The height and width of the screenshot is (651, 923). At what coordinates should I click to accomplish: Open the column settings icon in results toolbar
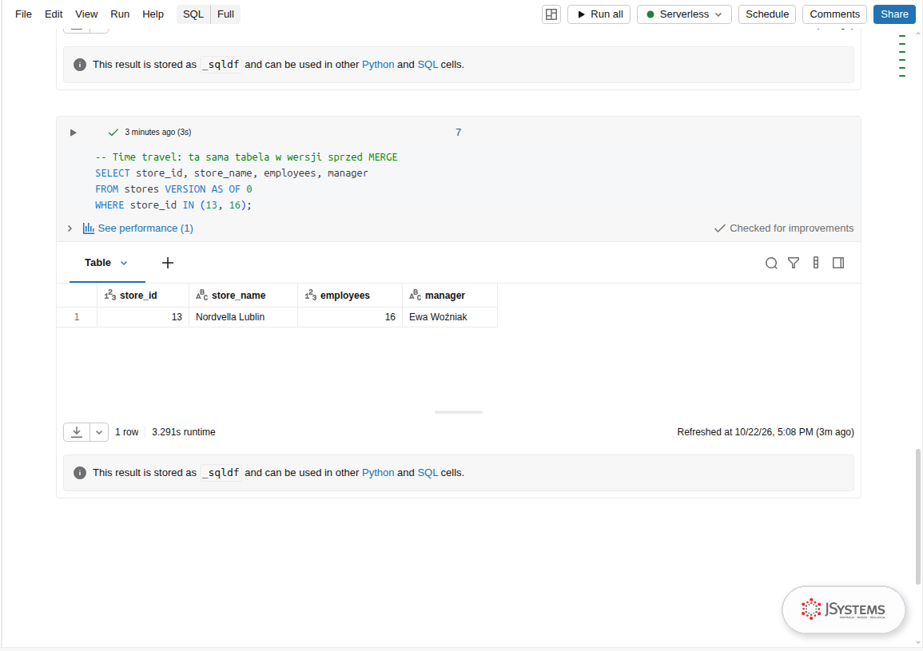(816, 263)
